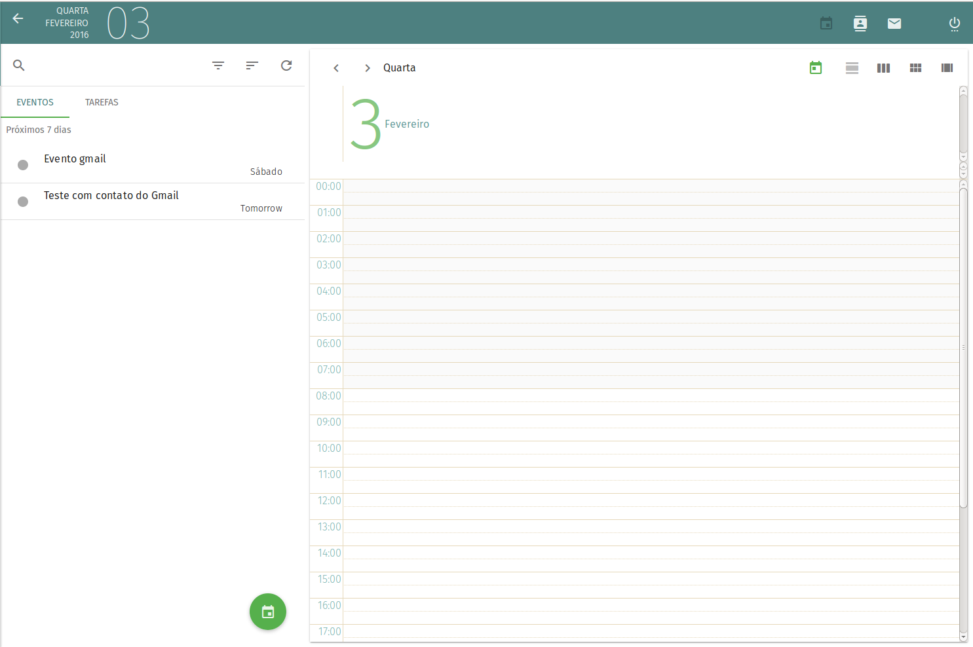Image resolution: width=973 pixels, height=647 pixels.
Task: Switch to month grid view icon
Action: pos(915,68)
